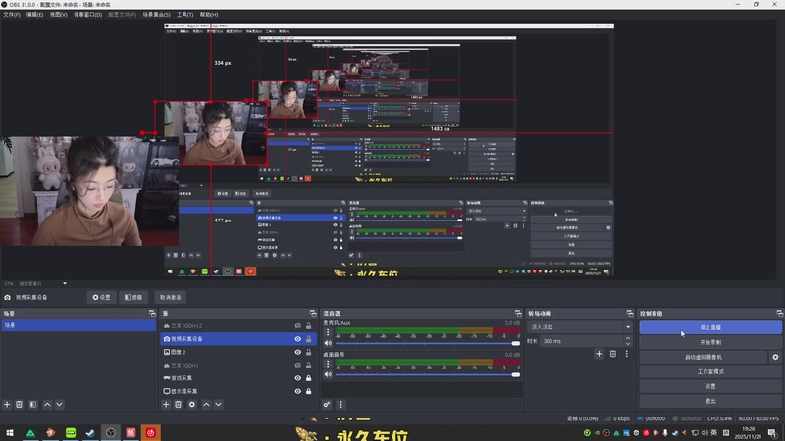The image size is (785, 441).
Task: Undock the Sources panel
Action: tap(313, 313)
